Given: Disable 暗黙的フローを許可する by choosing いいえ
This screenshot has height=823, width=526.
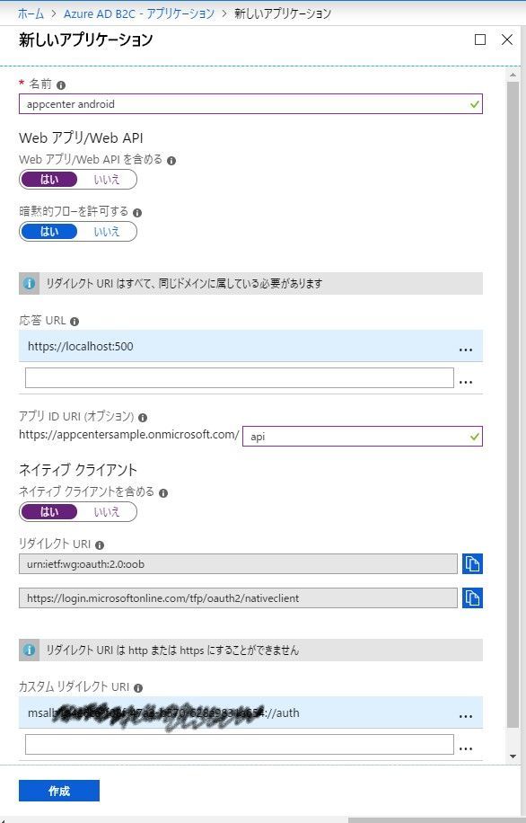Looking at the screenshot, I should click(107, 231).
